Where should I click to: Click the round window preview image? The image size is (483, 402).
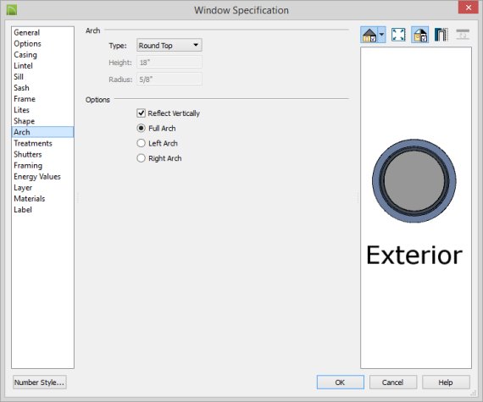pyautogui.click(x=414, y=181)
